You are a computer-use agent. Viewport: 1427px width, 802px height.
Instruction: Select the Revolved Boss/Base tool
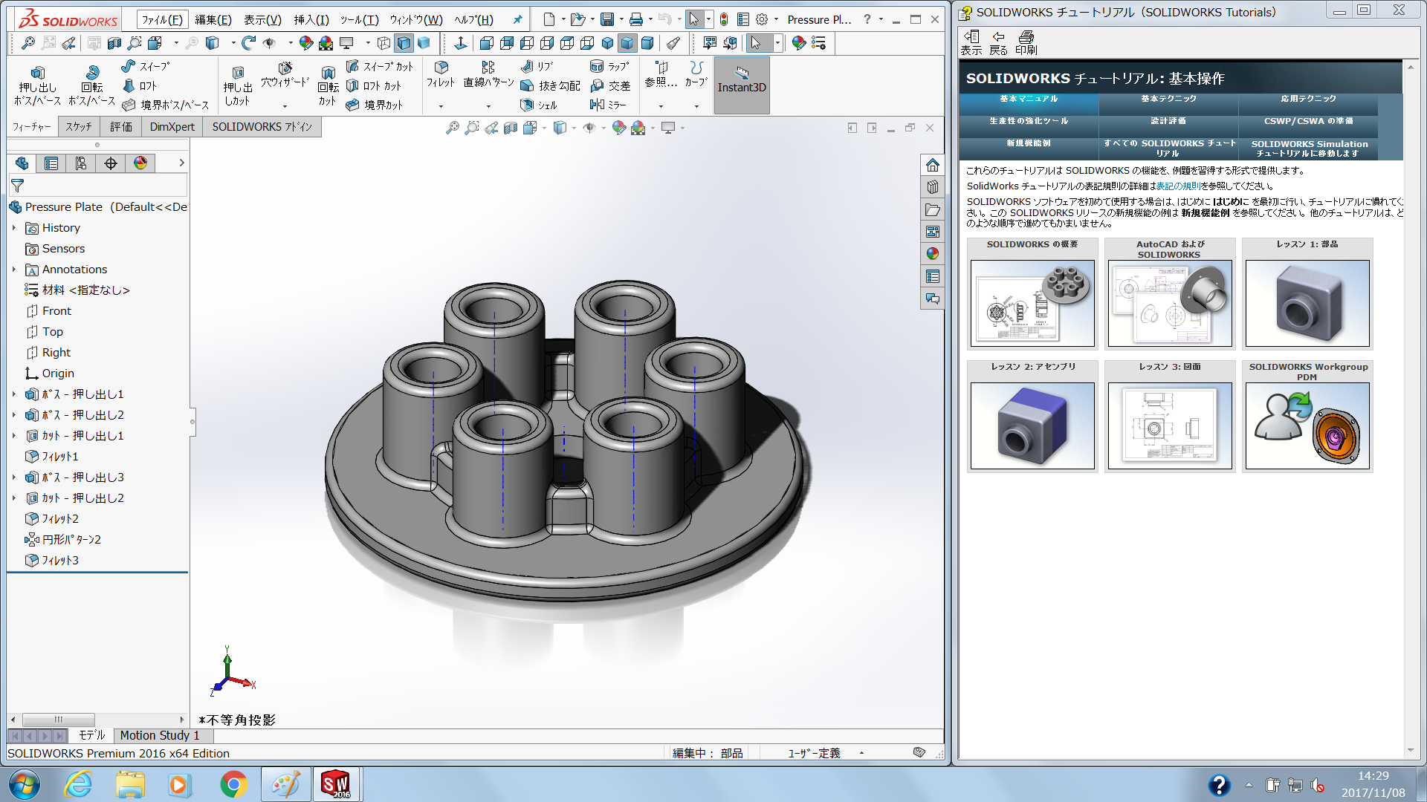pos(92,85)
